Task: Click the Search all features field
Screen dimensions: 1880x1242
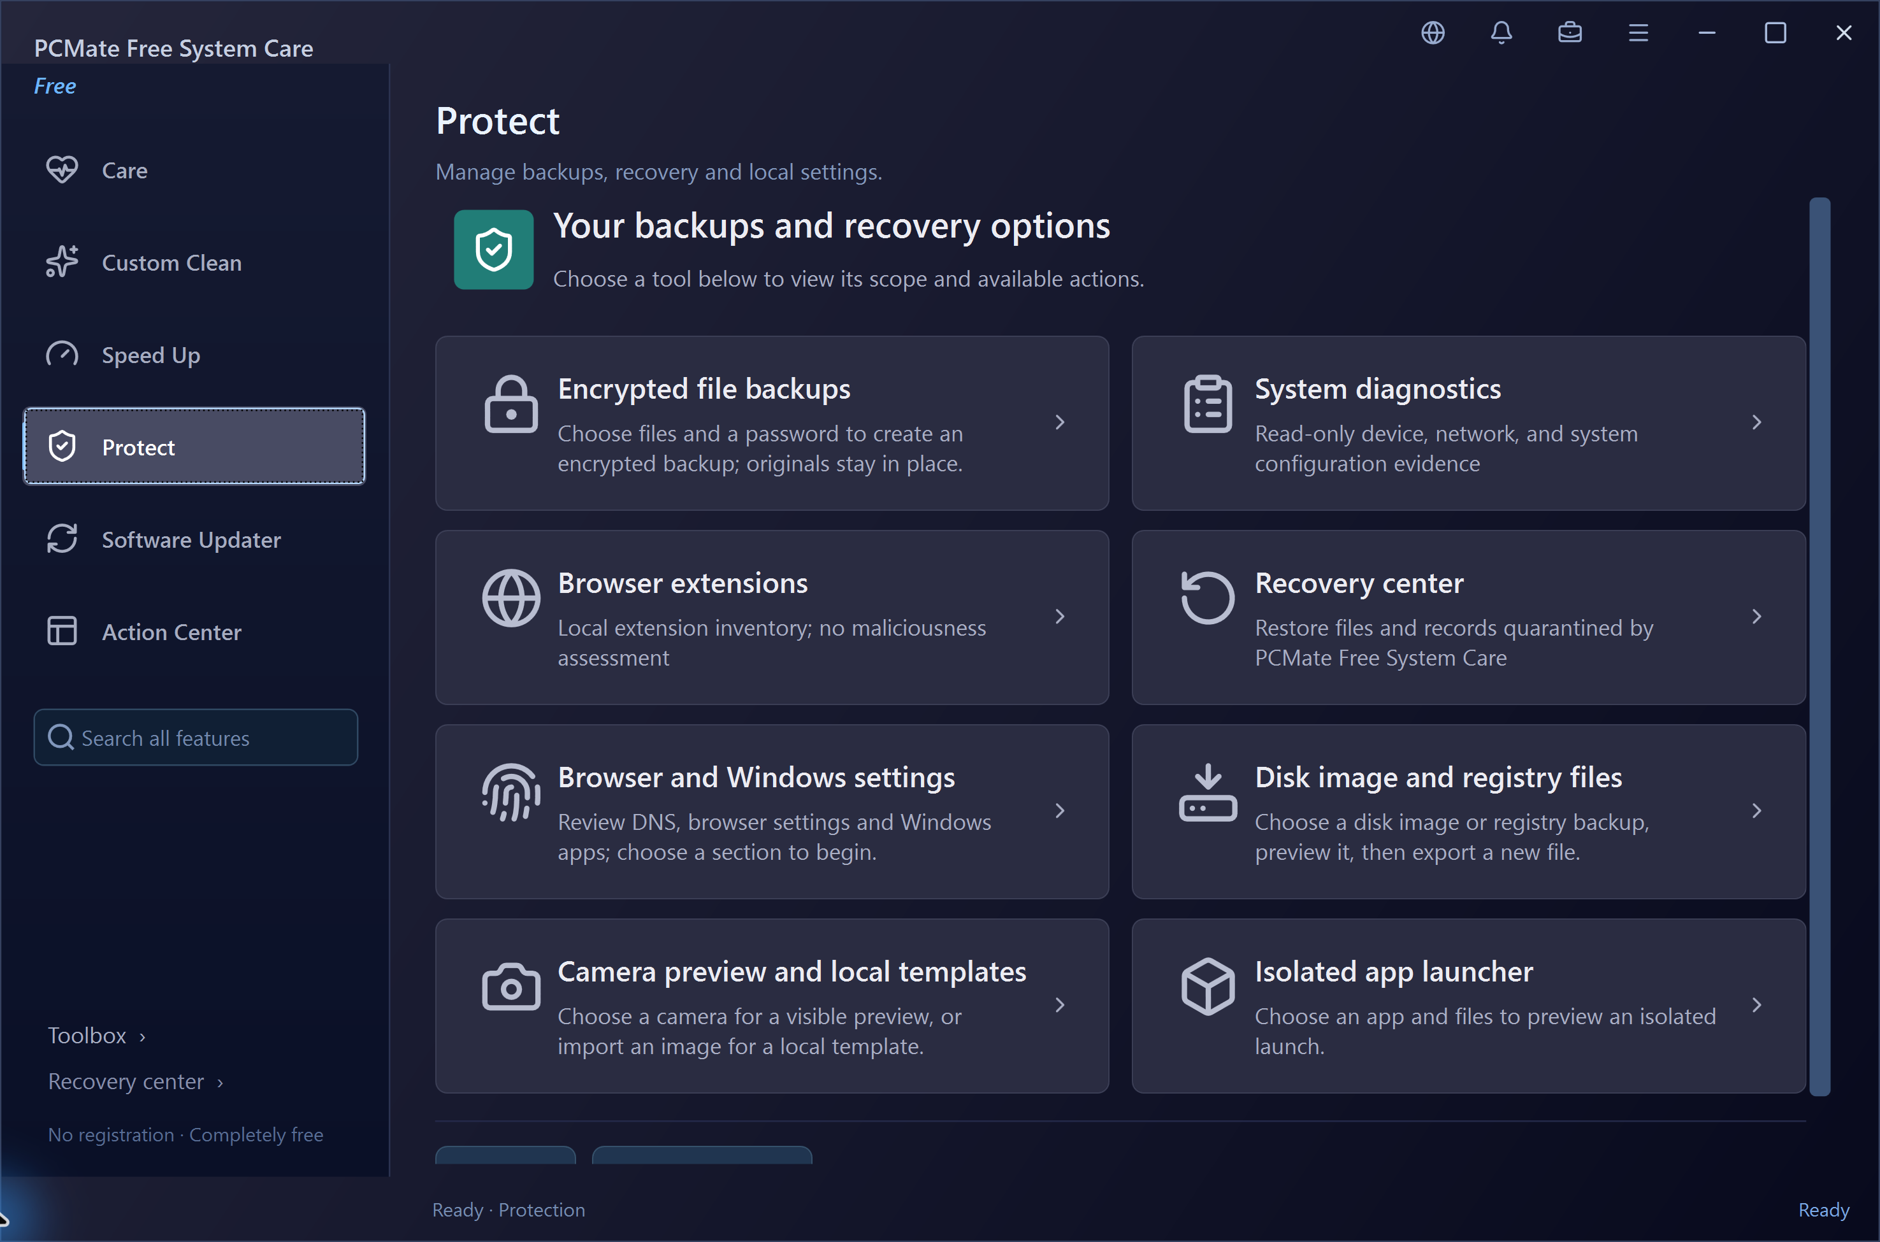Action: (x=196, y=738)
